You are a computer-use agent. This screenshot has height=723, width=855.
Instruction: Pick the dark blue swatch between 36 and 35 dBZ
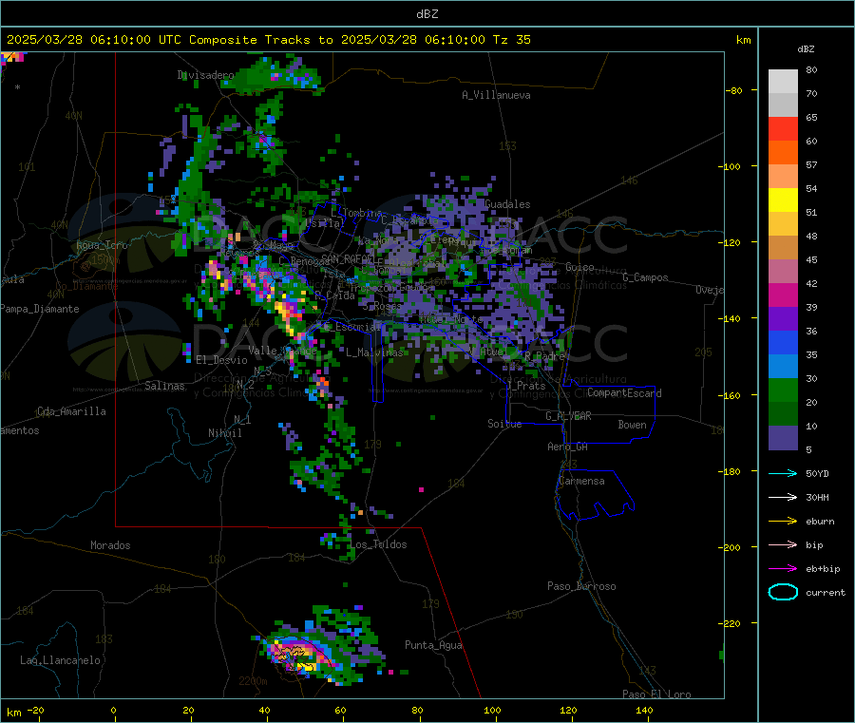click(x=783, y=342)
